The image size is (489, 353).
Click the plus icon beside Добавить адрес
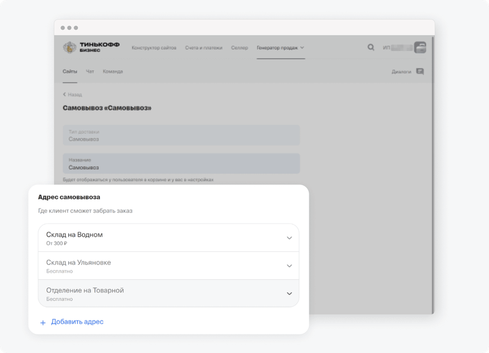pos(43,323)
